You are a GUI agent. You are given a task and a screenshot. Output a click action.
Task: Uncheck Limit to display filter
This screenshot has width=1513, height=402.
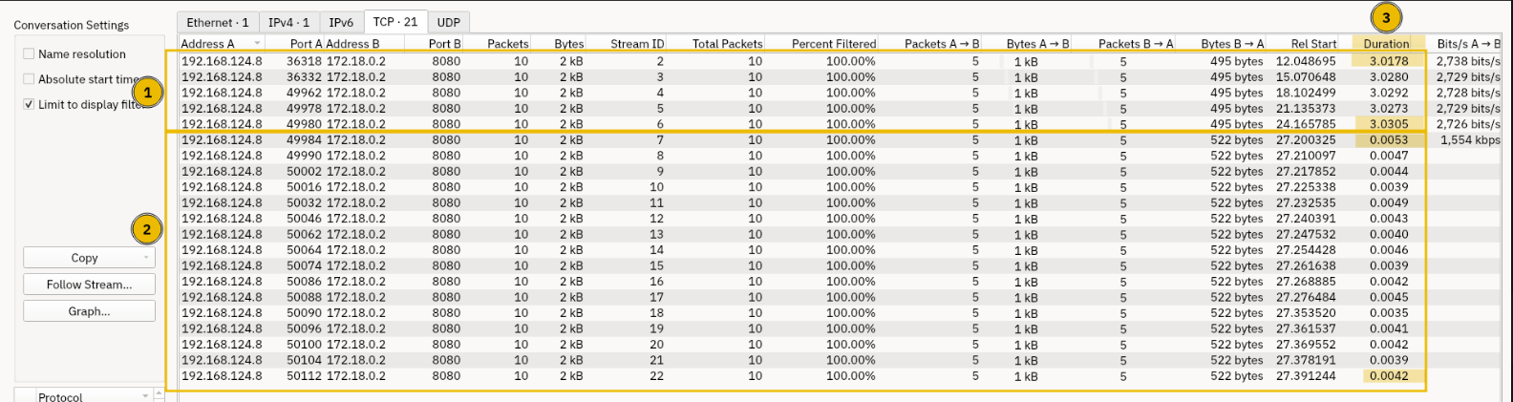pos(29,104)
